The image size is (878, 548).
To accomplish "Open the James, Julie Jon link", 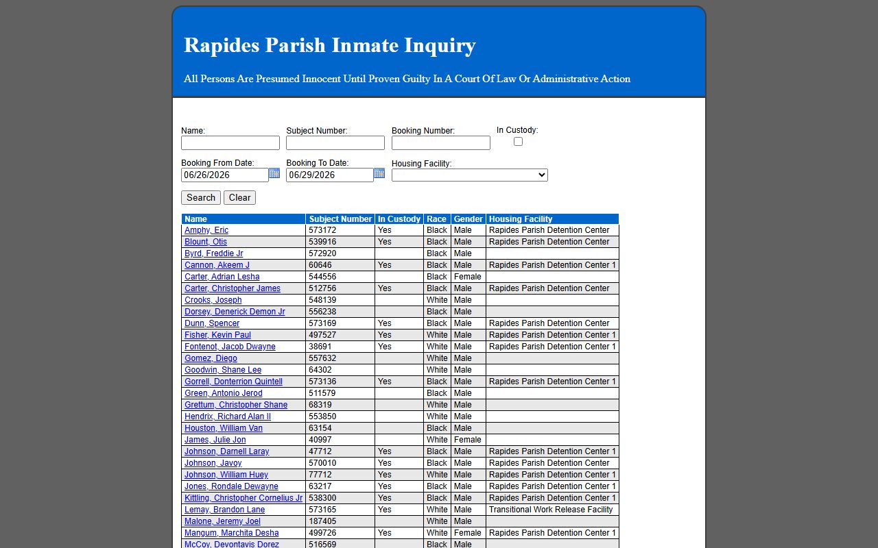I will point(215,440).
